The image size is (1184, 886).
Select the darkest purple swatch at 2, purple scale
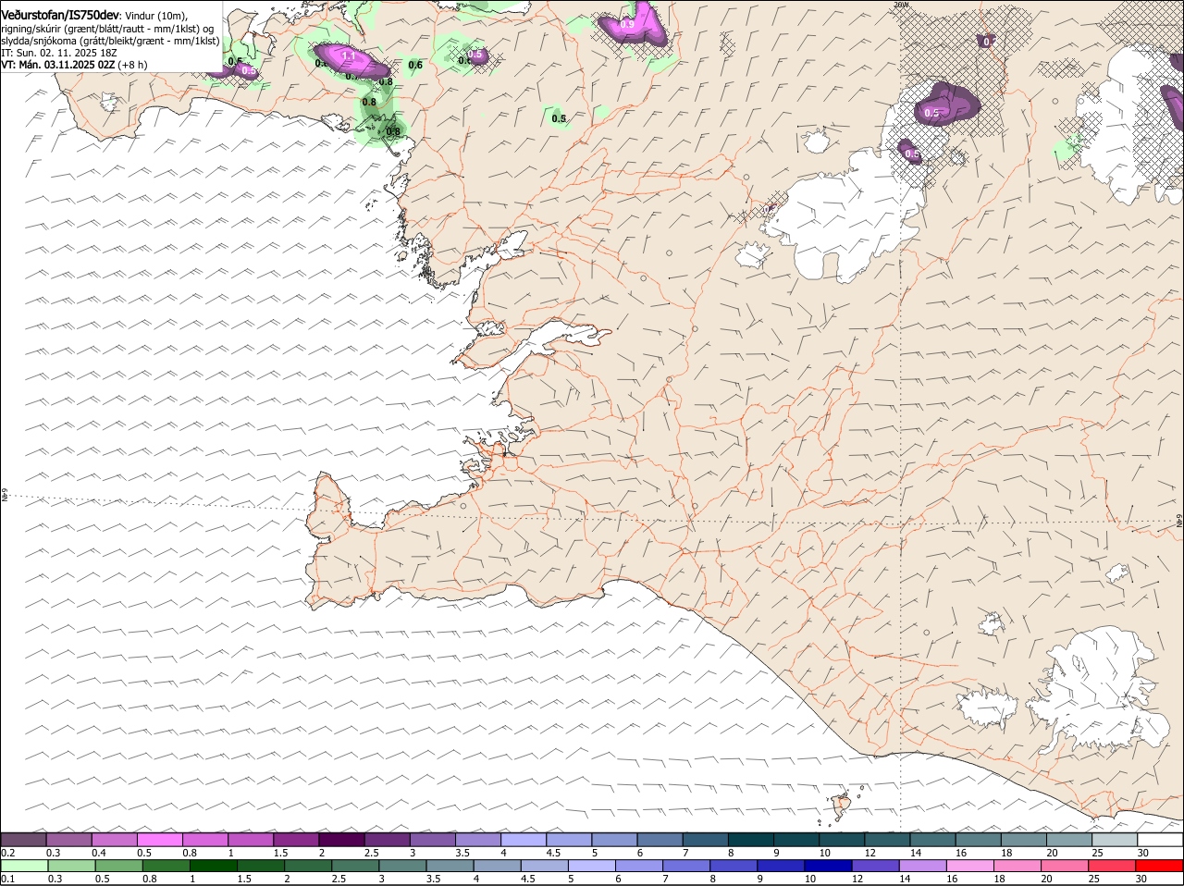tap(340, 839)
